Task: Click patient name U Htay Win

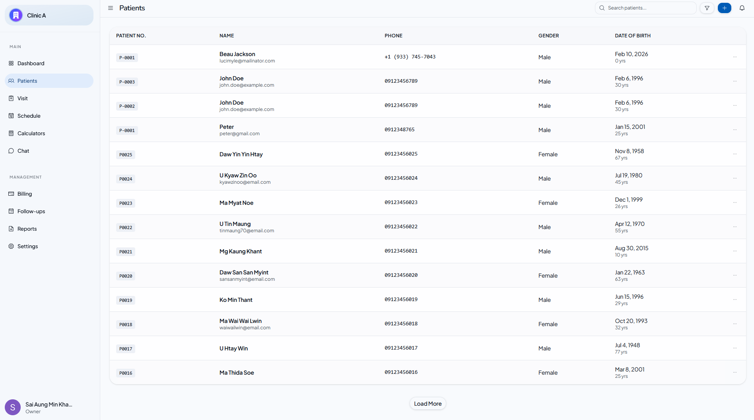Action: (x=234, y=348)
